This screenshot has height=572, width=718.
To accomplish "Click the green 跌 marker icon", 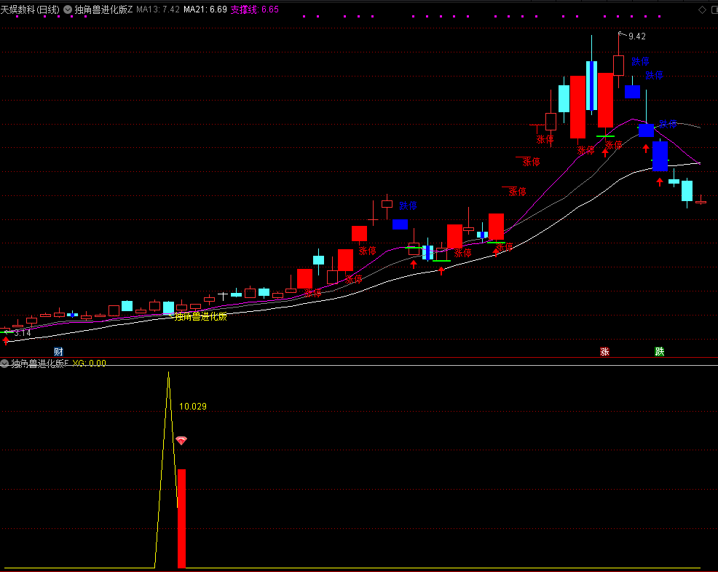I will coord(659,352).
